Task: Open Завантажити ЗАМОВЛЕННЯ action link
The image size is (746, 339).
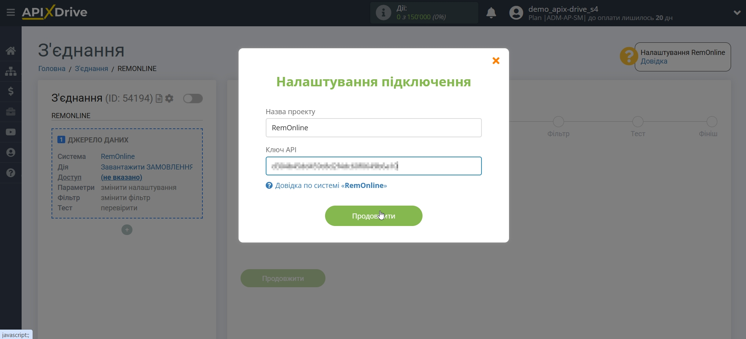Action: 147,167
